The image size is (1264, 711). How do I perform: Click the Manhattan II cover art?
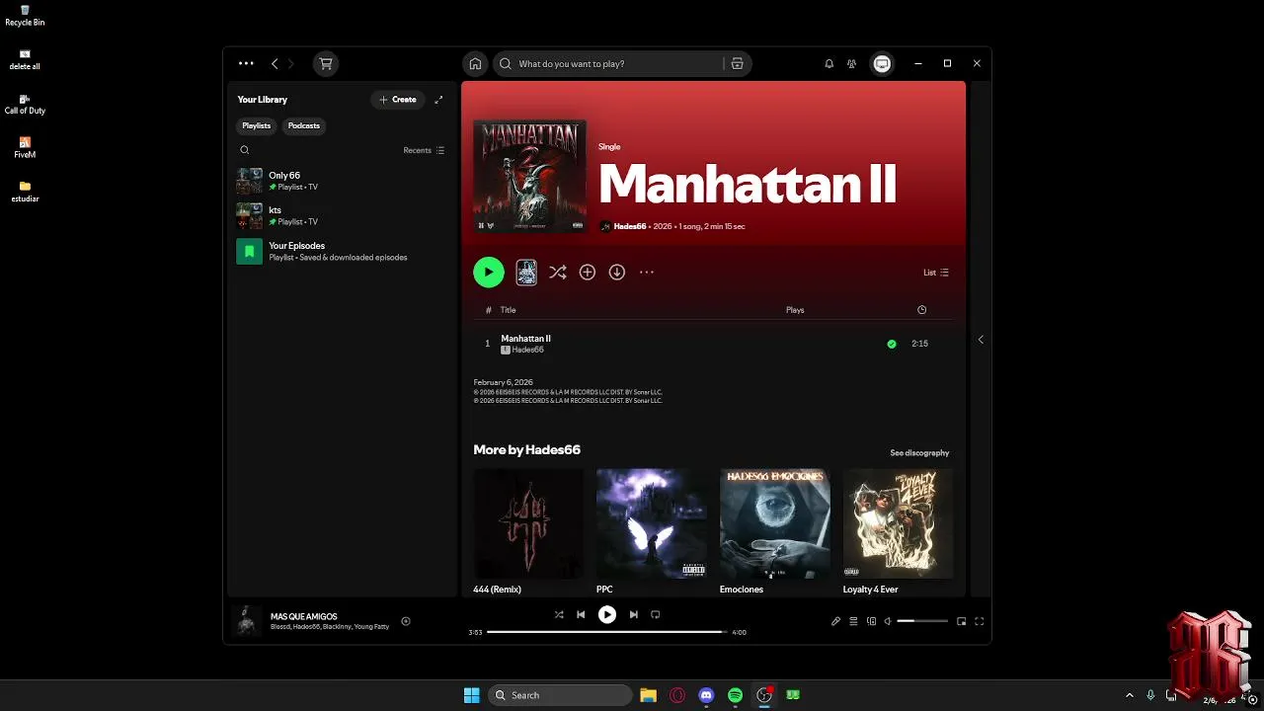click(x=529, y=176)
